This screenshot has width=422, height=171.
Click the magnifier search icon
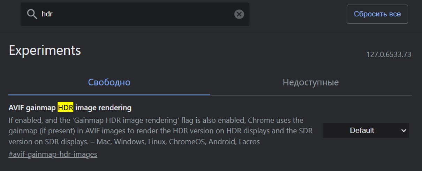coord(32,14)
